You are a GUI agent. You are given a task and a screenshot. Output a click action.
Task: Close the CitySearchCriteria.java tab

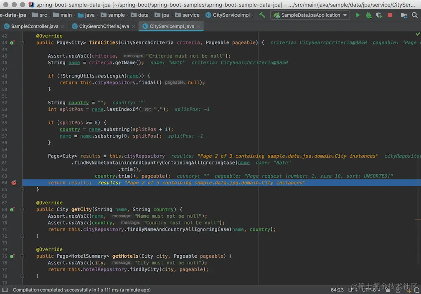(x=133, y=26)
